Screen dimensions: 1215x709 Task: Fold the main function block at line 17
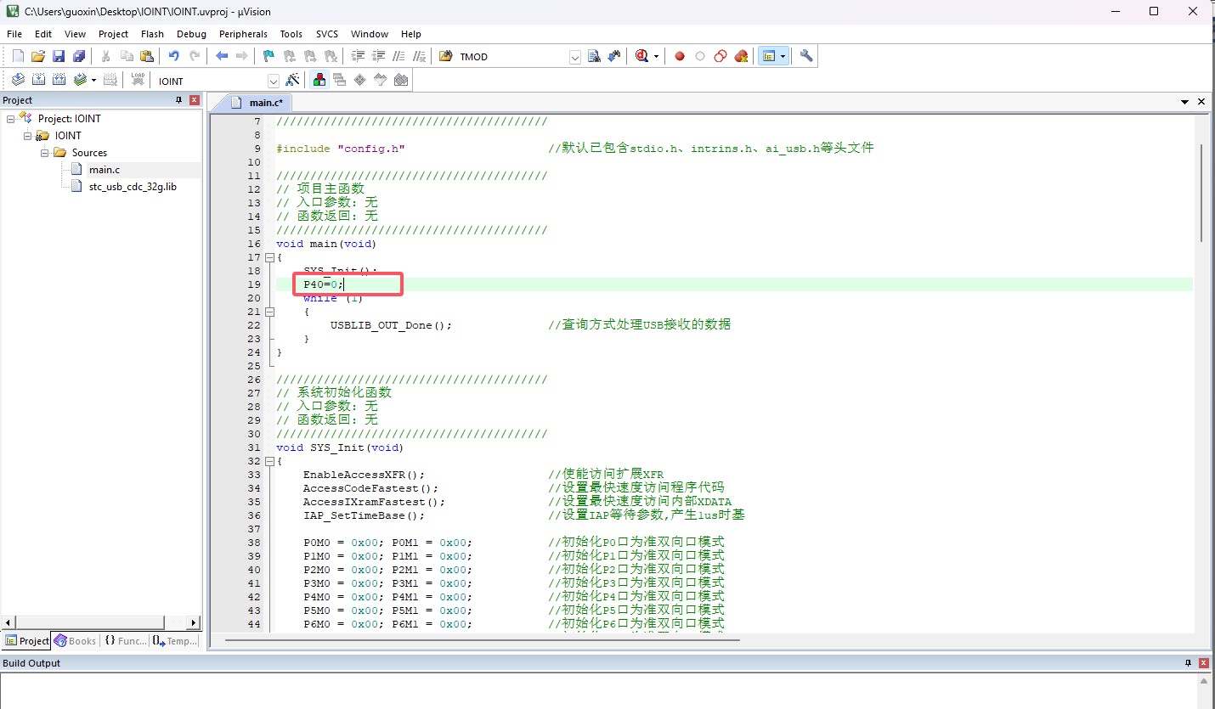270,257
